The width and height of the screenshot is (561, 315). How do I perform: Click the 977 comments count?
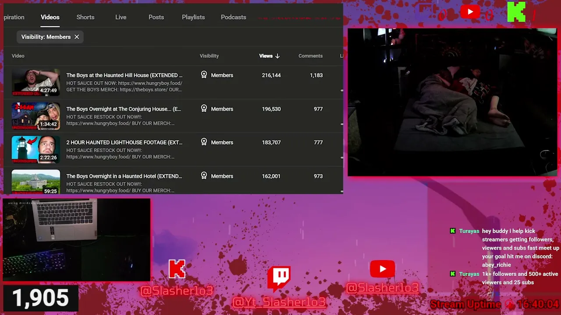(318, 109)
